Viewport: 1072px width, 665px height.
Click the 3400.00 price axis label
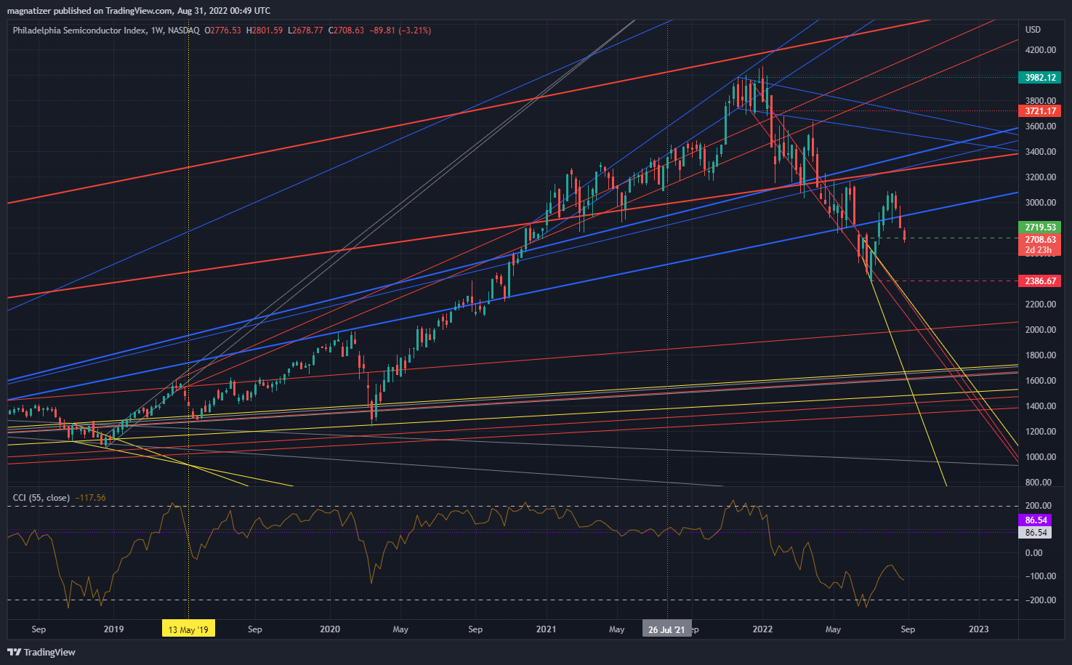pos(1041,152)
